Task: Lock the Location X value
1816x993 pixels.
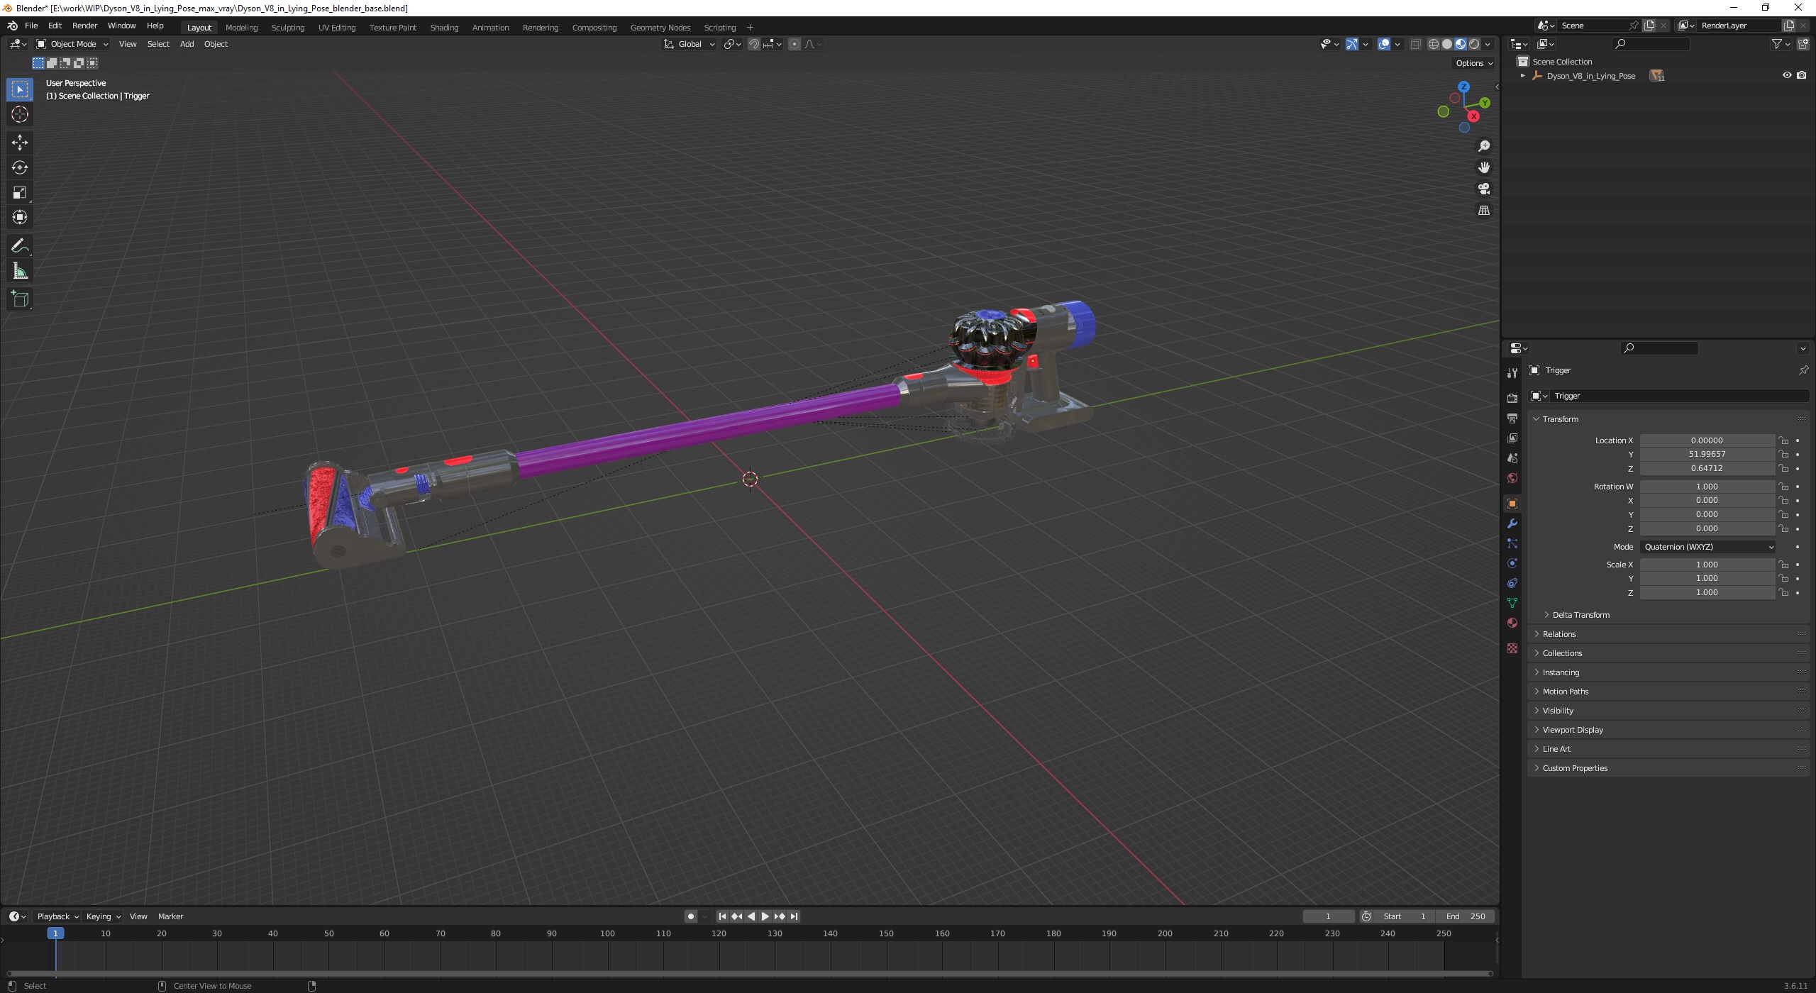Action: click(x=1783, y=440)
